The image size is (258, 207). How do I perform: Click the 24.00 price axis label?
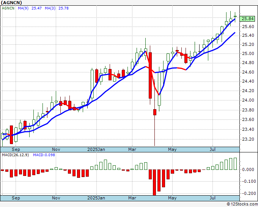click(248, 100)
